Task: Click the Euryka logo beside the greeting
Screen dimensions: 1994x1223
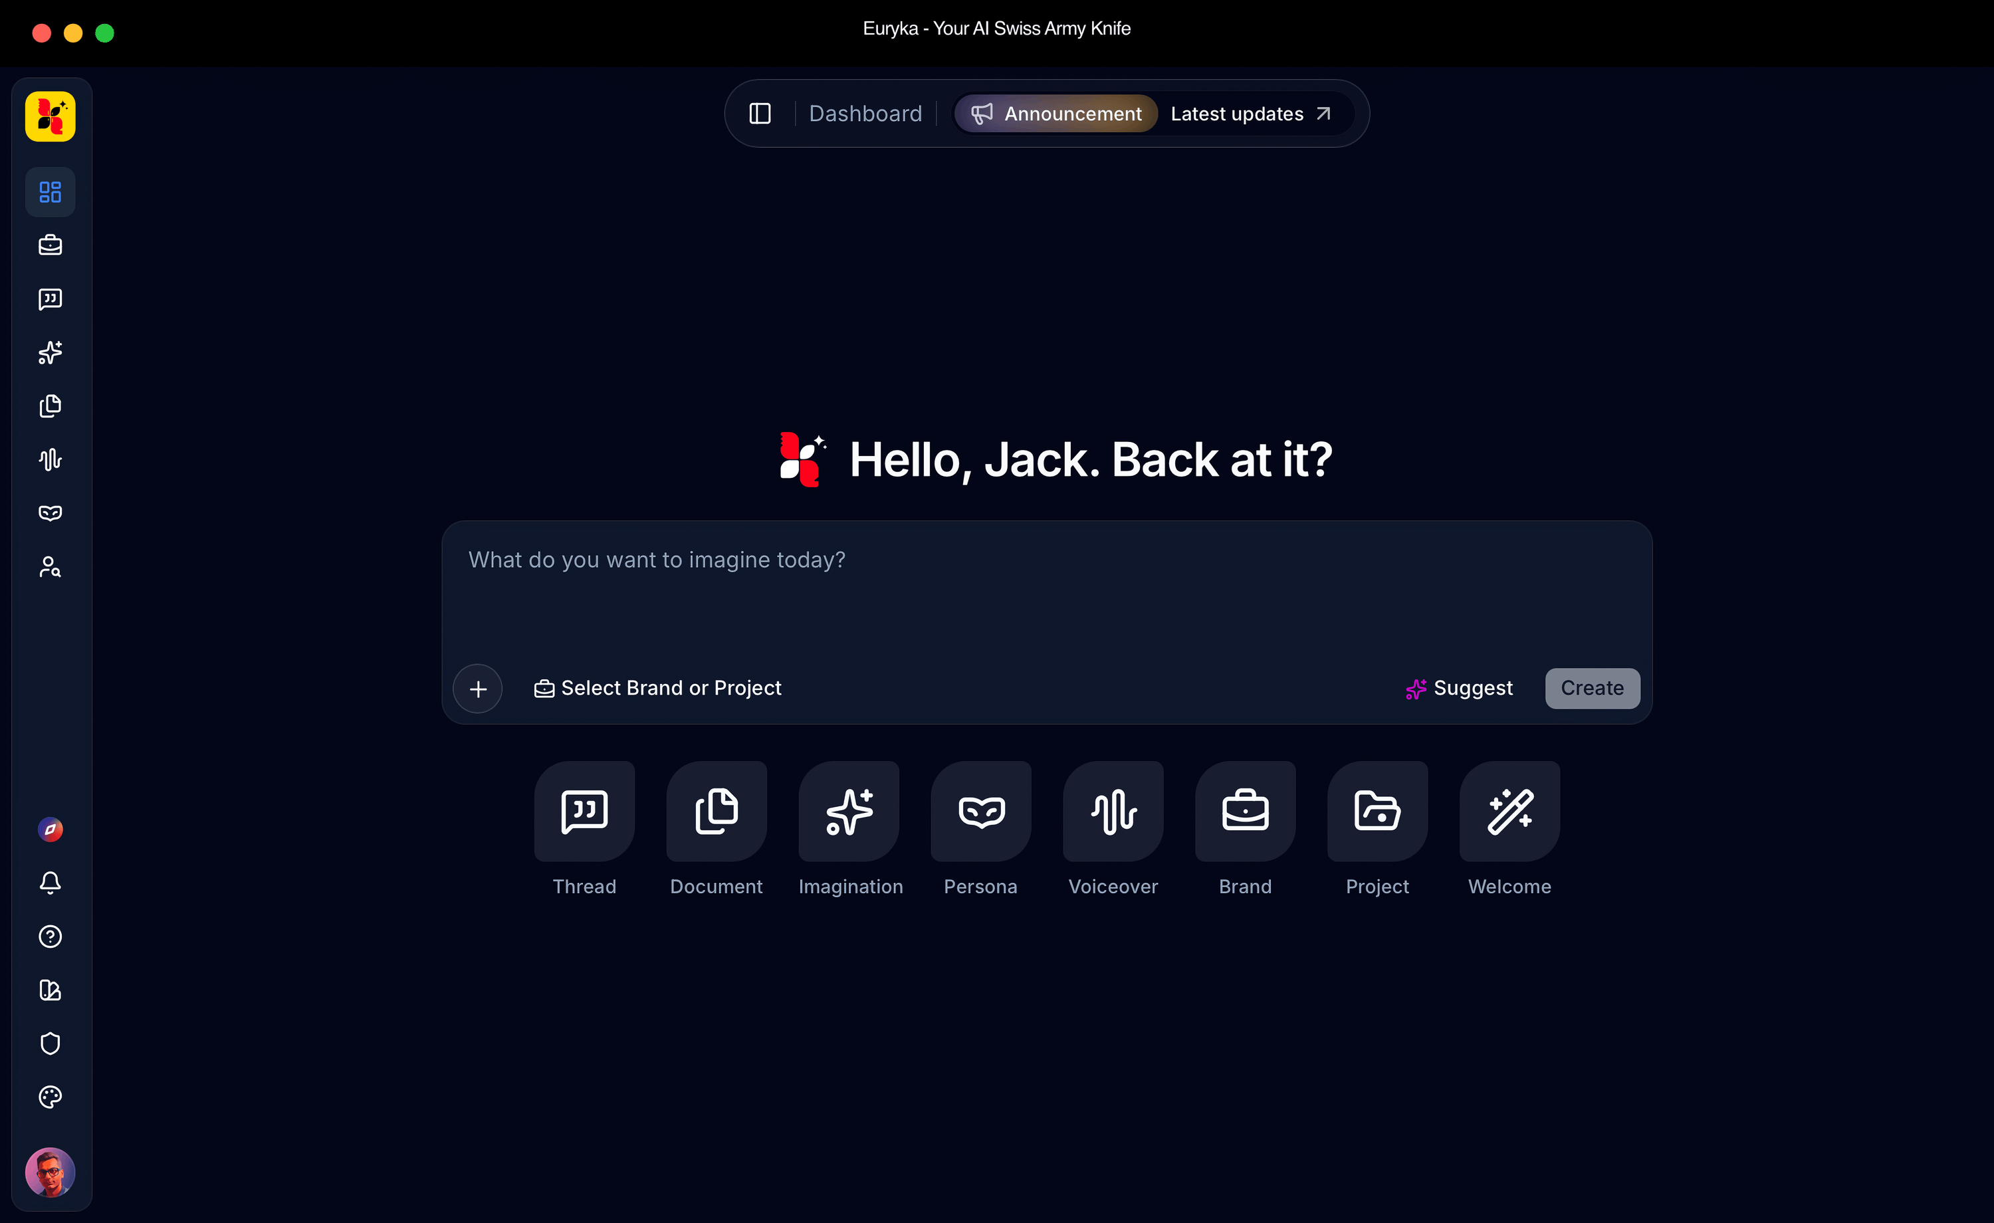Action: 803,459
